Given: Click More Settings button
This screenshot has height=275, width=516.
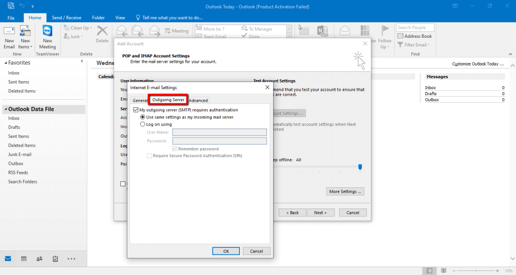Looking at the screenshot, I should click(345, 191).
